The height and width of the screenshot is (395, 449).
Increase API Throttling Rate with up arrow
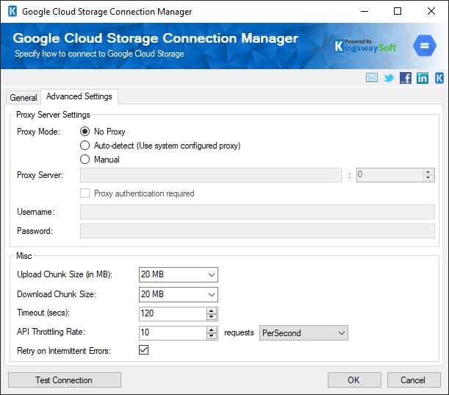point(212,330)
